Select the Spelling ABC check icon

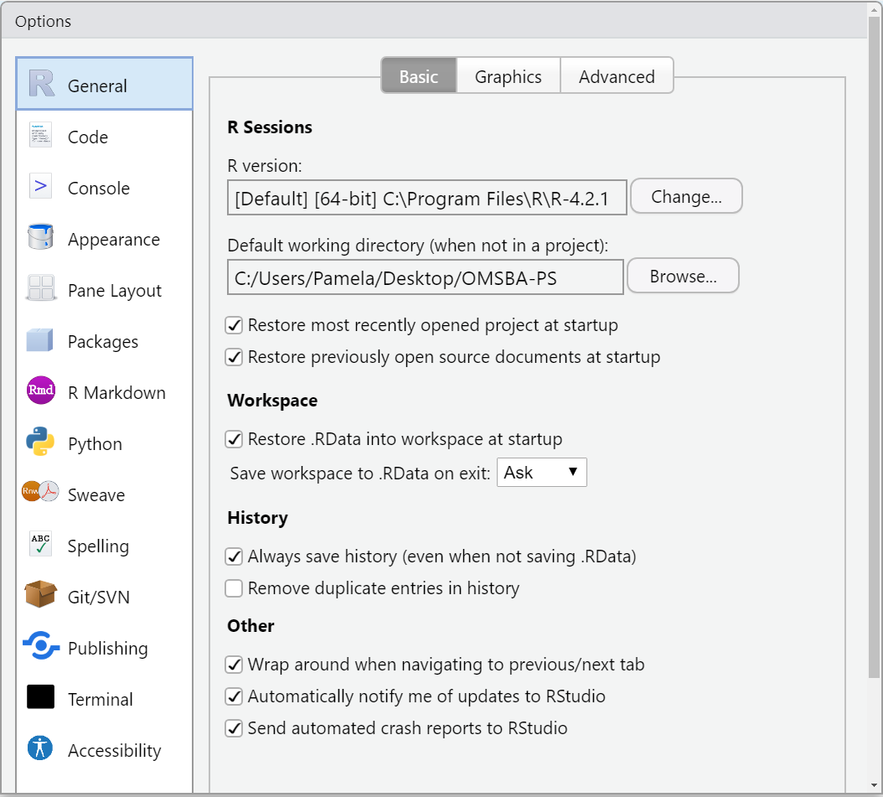click(40, 544)
